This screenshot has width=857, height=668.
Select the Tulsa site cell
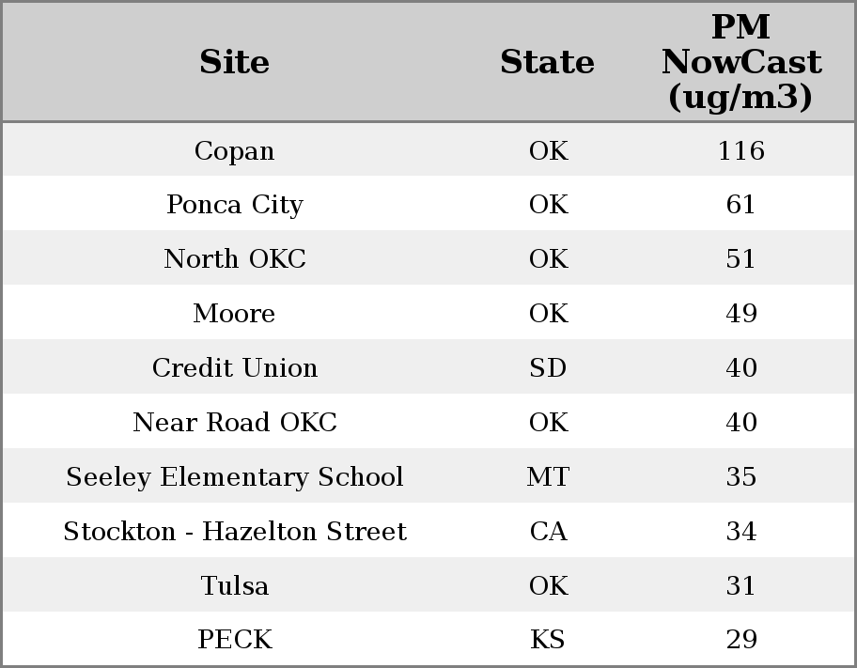pyautogui.click(x=234, y=586)
